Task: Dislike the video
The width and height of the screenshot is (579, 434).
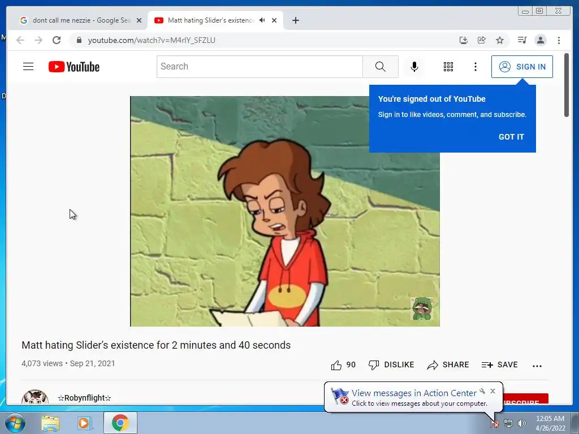Action: [391, 365]
